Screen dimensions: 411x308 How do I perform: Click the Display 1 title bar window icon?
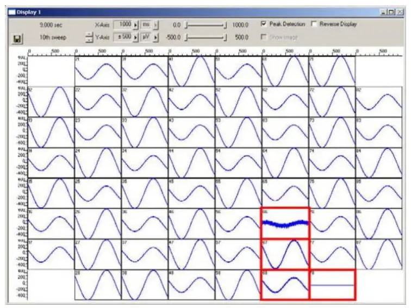[x=12, y=12]
